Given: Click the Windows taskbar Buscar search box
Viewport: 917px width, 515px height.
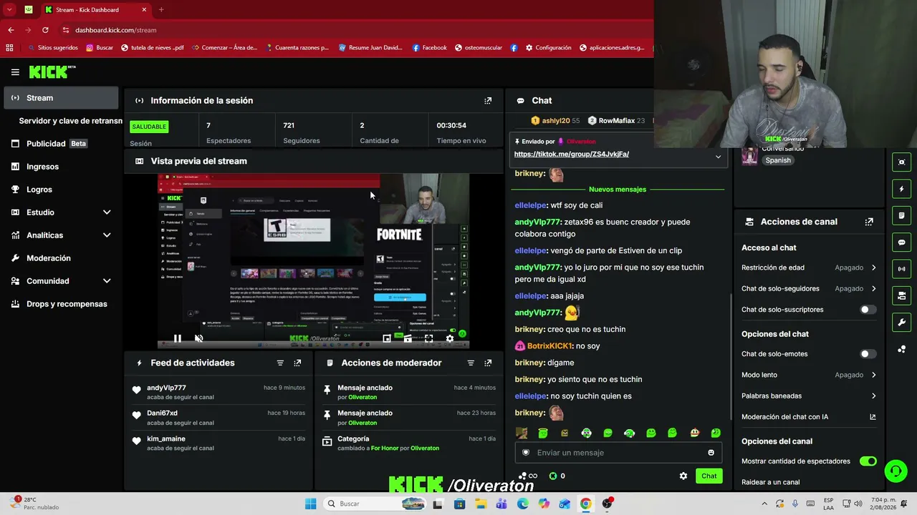Looking at the screenshot, I should [375, 504].
